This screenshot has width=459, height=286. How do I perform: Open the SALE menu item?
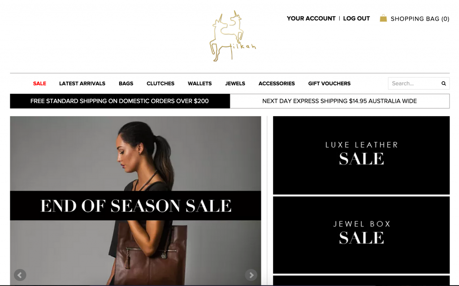pos(39,83)
